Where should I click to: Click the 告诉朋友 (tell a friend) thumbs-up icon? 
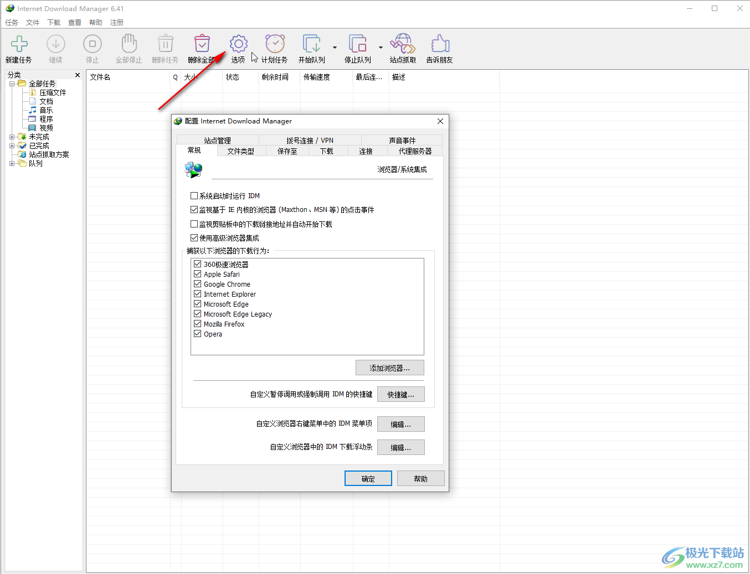(x=440, y=44)
